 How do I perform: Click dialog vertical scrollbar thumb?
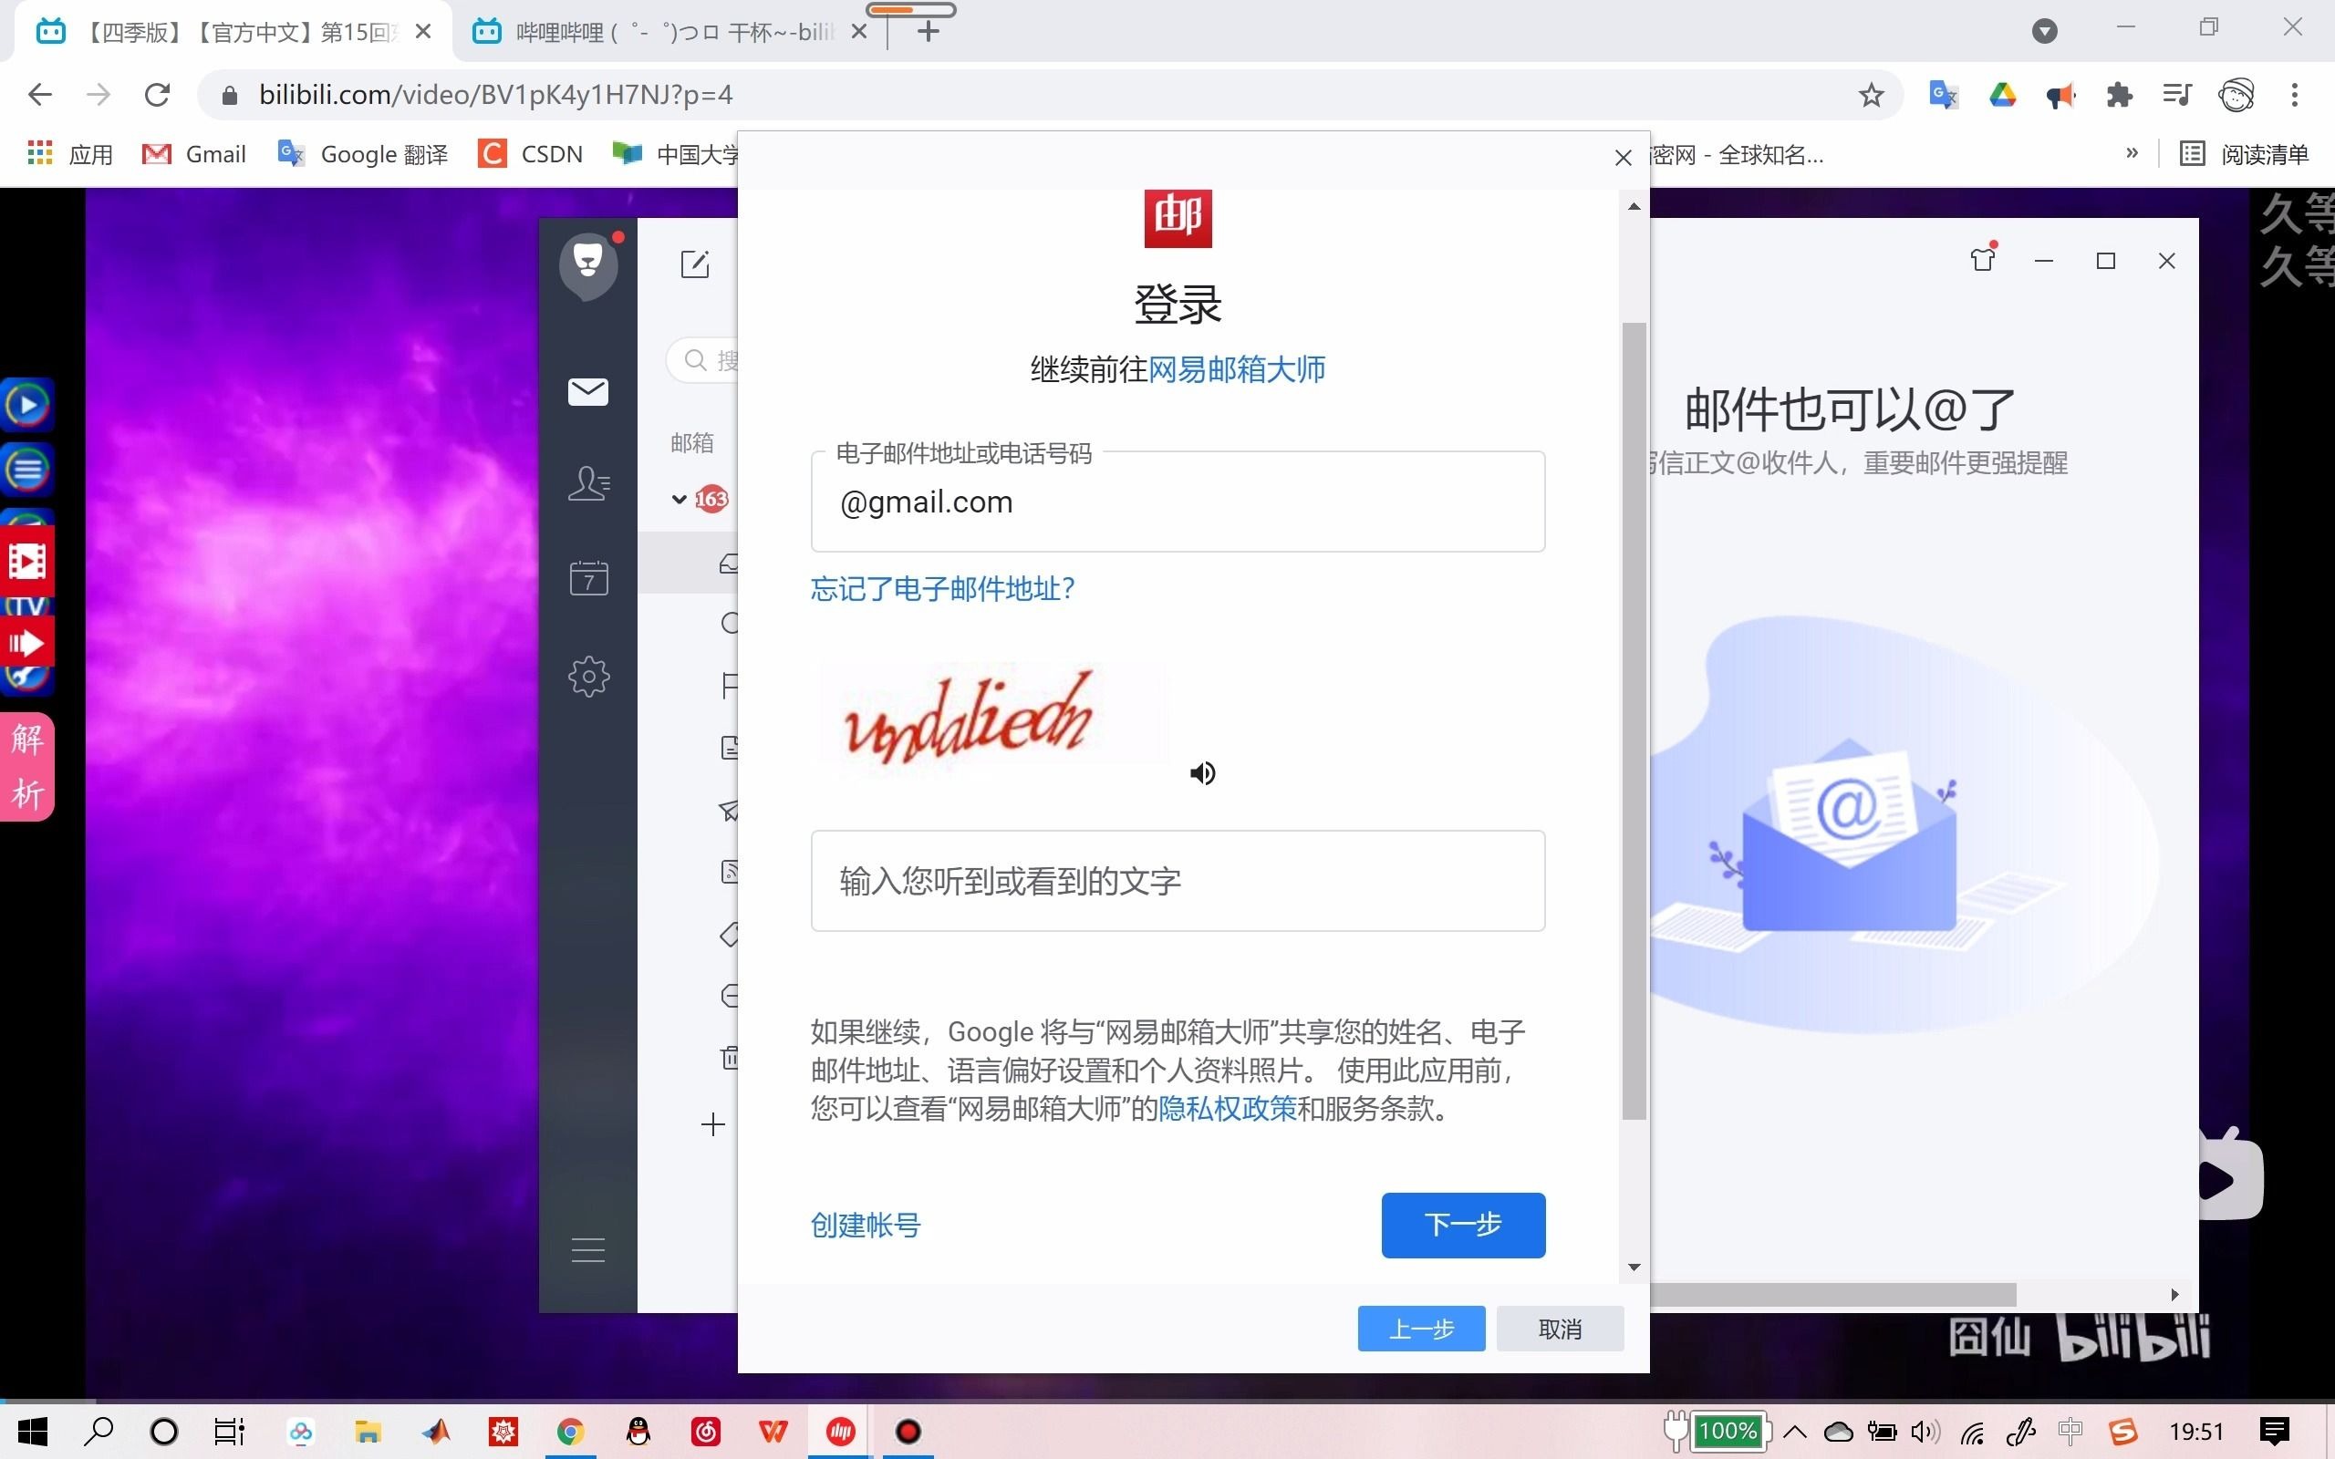pos(1633,720)
